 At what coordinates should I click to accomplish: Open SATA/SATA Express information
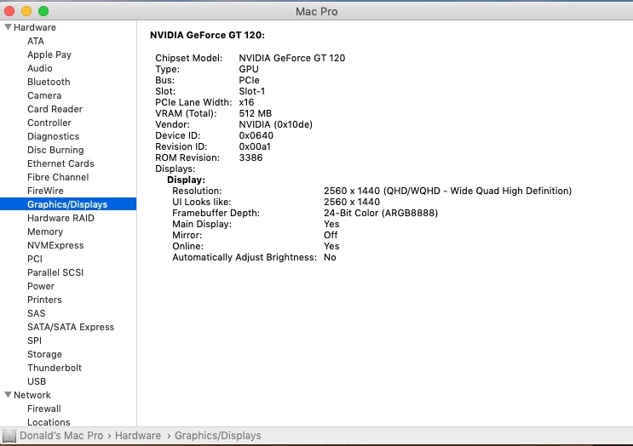pos(71,327)
